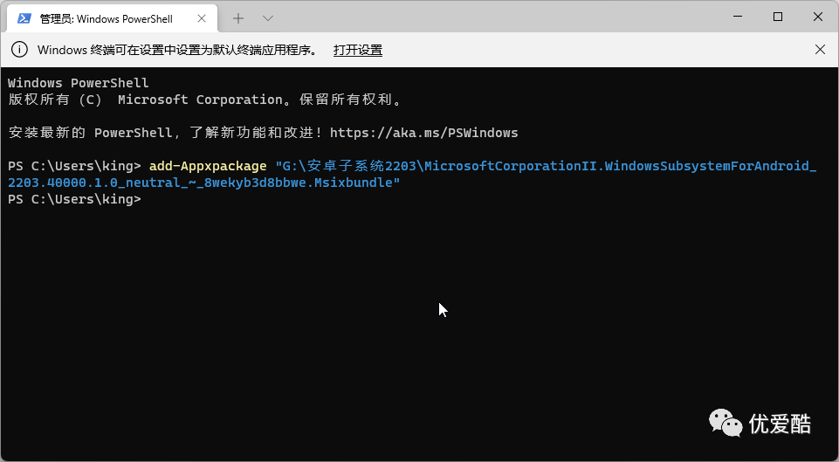Click the Microsoft Corporation copyright line

click(205, 100)
